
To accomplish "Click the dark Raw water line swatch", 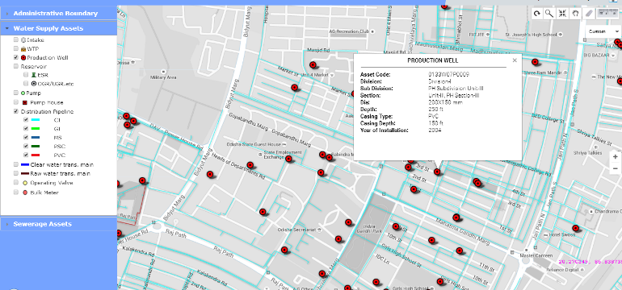I will [x=25, y=174].
